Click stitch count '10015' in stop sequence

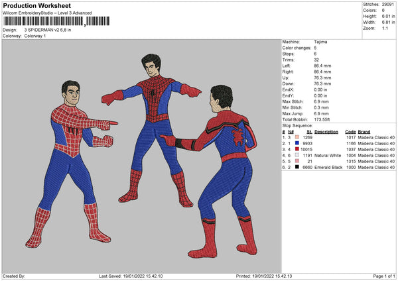(306, 149)
